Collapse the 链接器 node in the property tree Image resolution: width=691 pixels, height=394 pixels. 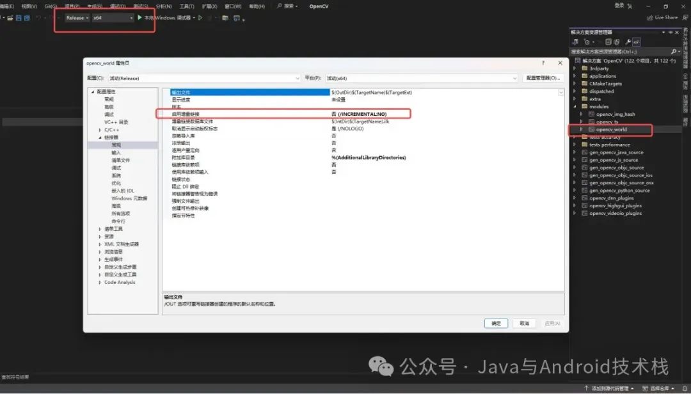(100, 138)
